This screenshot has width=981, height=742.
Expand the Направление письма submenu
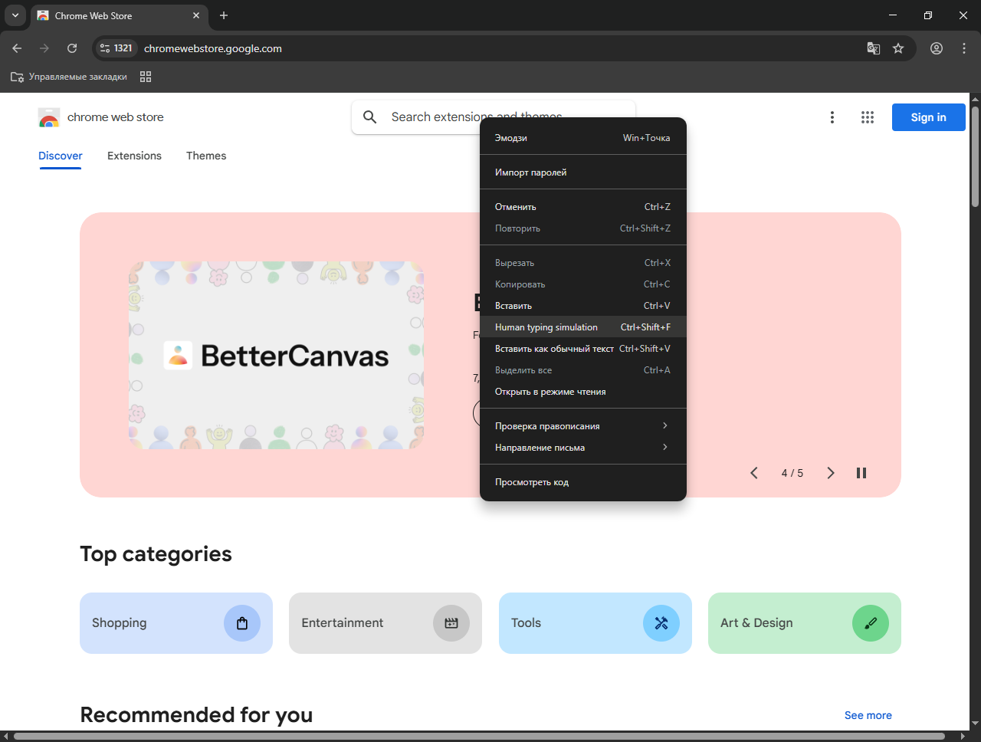tap(582, 448)
